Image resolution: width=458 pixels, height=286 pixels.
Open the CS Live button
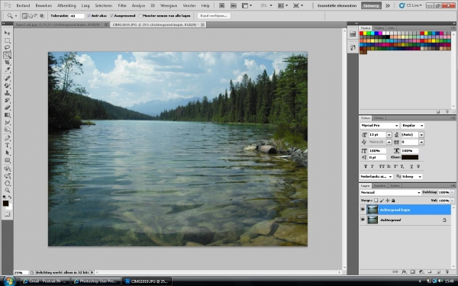pos(411,5)
